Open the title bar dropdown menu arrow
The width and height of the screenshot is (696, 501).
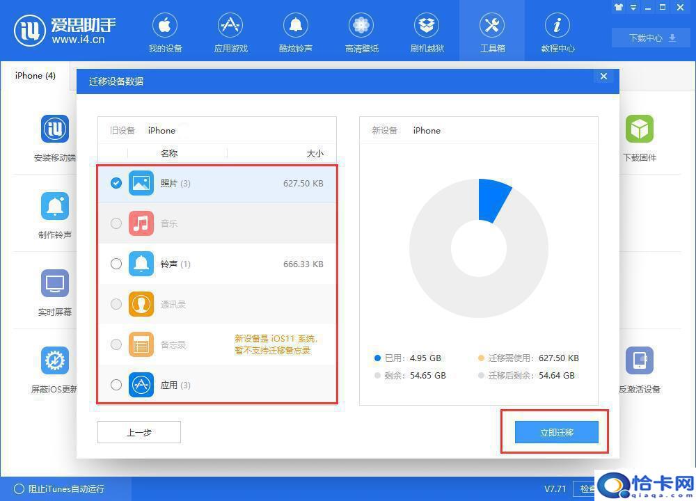634,7
